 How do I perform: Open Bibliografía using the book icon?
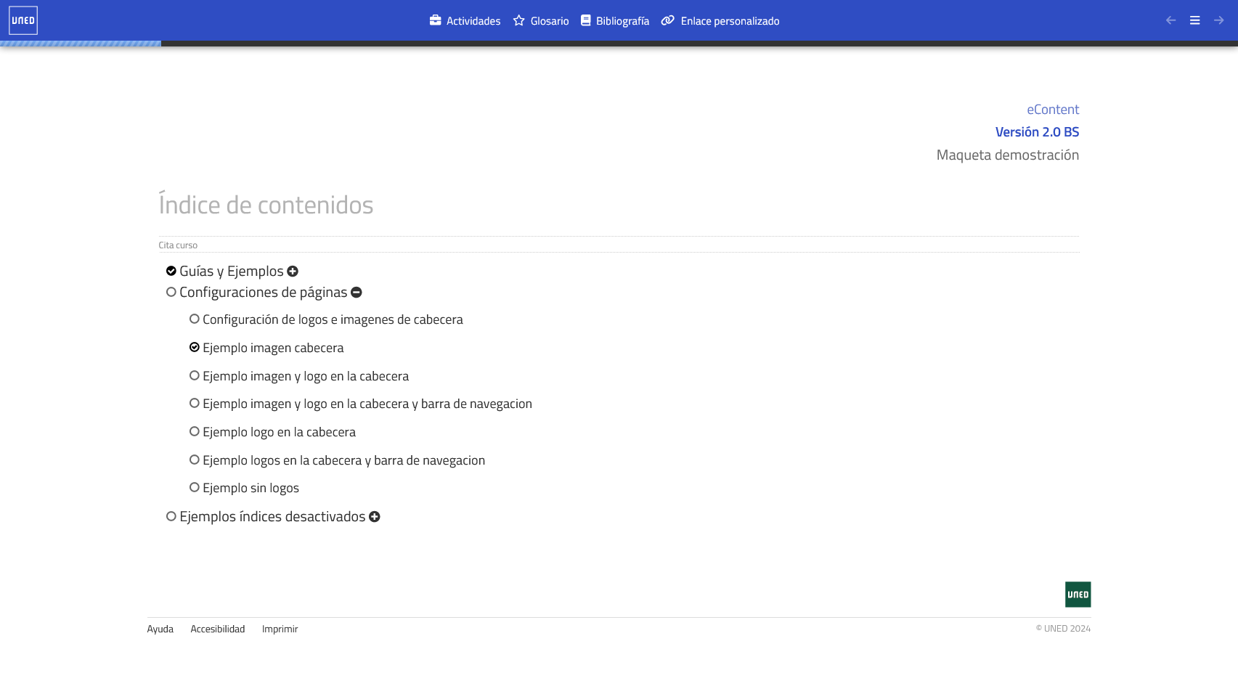pos(585,20)
